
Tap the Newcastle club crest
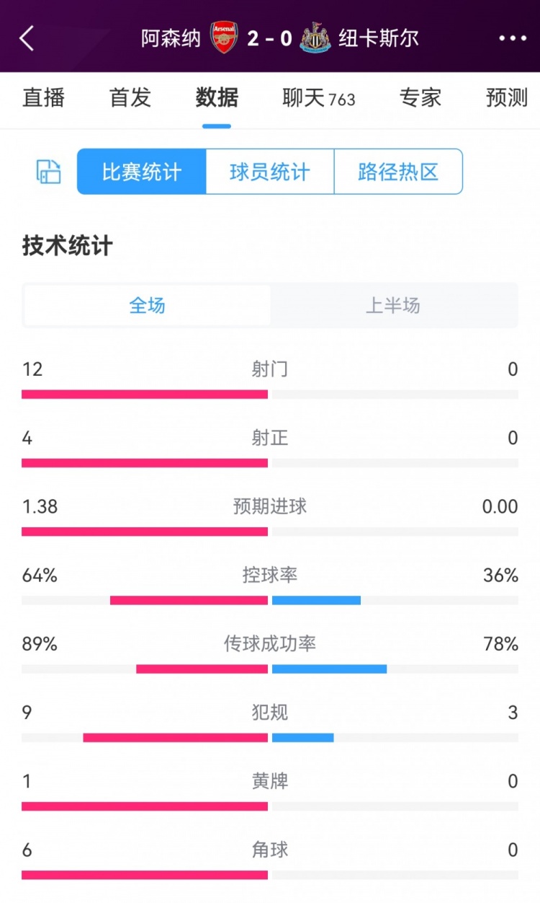(315, 38)
